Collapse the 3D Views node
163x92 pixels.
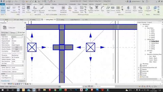[x=145, y=51]
